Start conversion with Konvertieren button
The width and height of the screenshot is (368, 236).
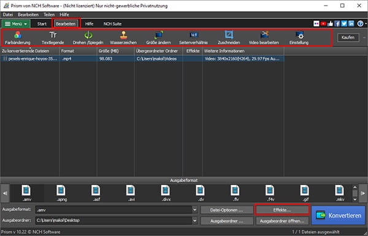click(339, 215)
